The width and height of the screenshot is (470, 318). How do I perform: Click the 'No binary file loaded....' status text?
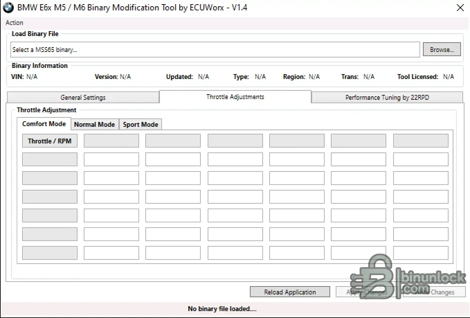pyautogui.click(x=222, y=309)
